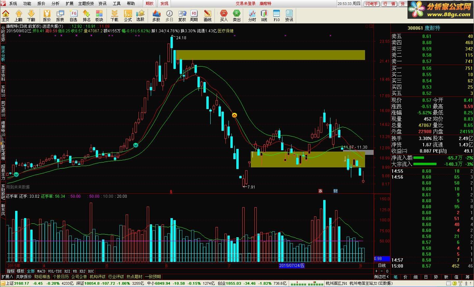Screen dimensions: 474x287
Task: Open the F10 company info icon
Action: tap(276, 15)
